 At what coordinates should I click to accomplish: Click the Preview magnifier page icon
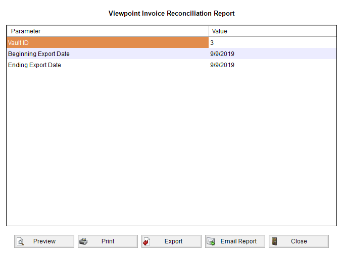[20, 241]
